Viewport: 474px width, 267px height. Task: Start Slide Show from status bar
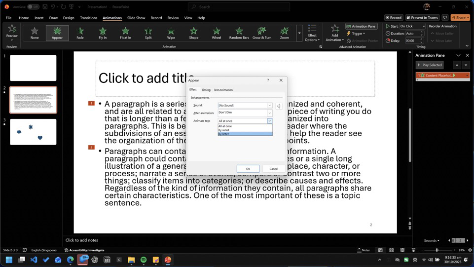pos(413,250)
